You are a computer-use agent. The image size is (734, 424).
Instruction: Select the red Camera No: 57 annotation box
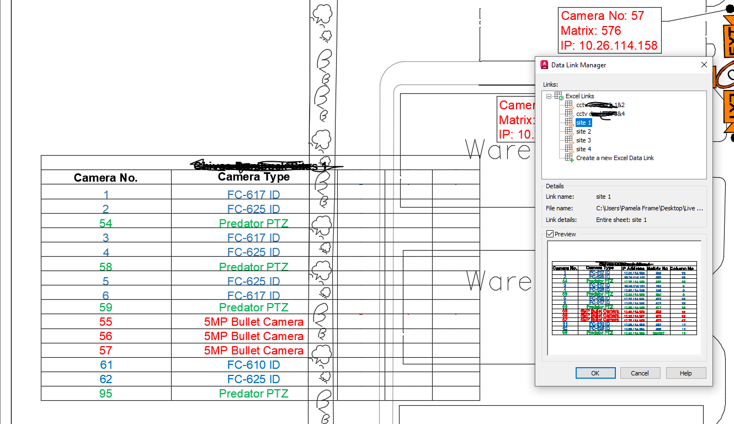click(x=609, y=30)
